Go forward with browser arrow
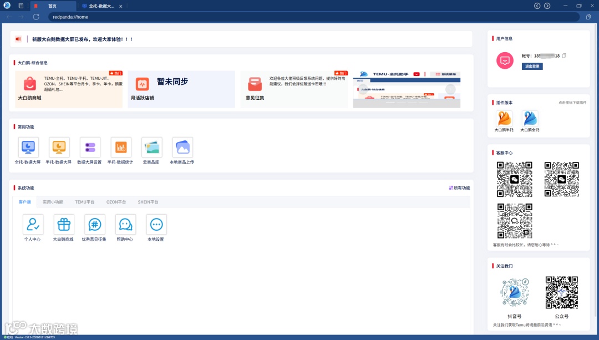 tap(21, 17)
